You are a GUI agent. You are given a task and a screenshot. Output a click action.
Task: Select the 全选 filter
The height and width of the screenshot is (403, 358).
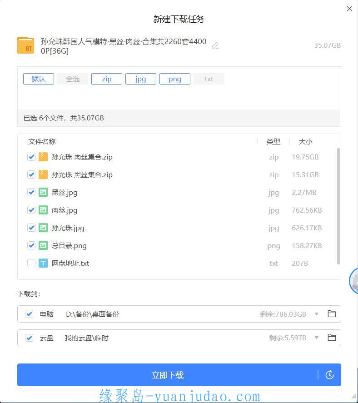[x=73, y=79]
